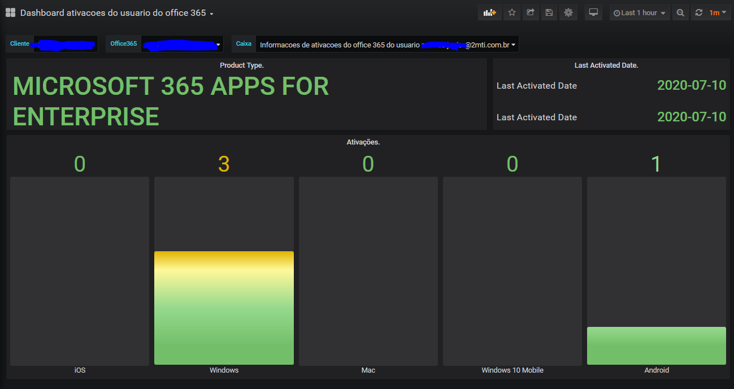Click the Android activations gauge bar
The height and width of the screenshot is (389, 734).
(x=656, y=346)
